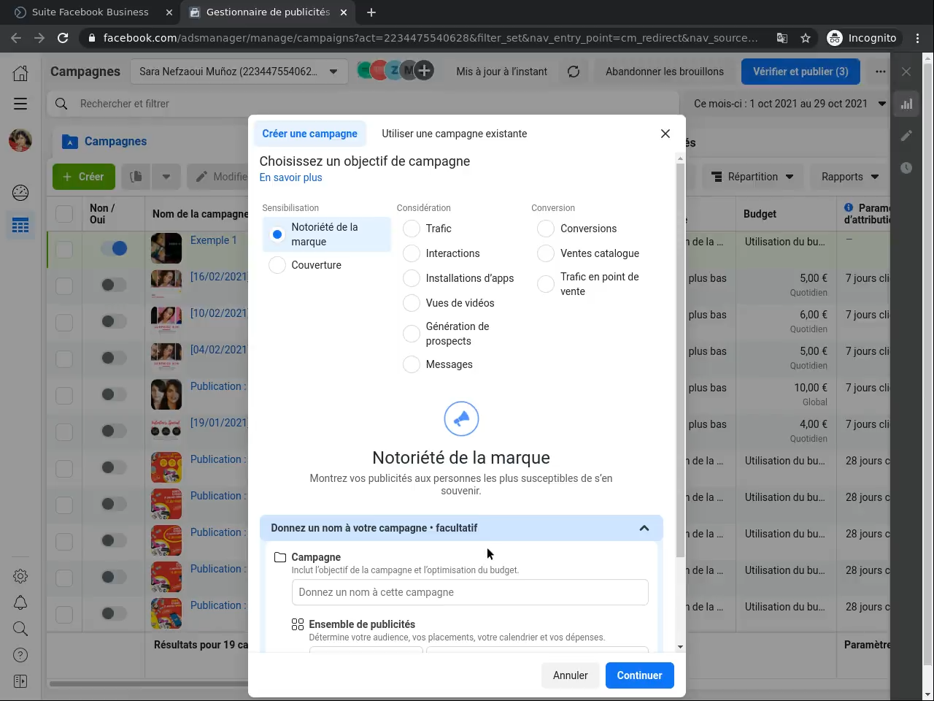This screenshot has width=934, height=701.
Task: Close the campaign objective dialog
Action: click(x=665, y=134)
